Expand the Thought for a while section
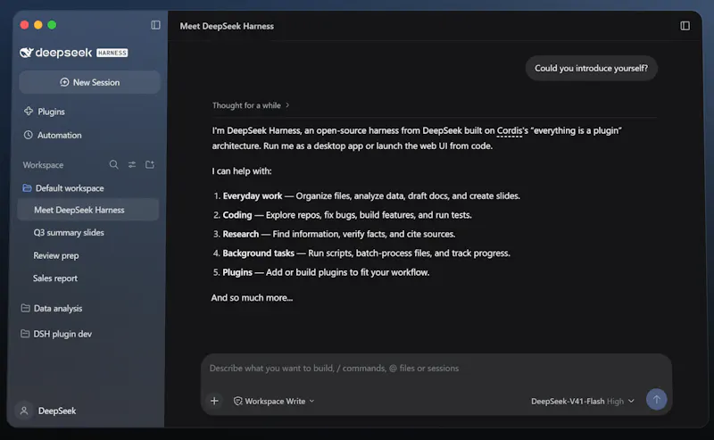This screenshot has width=714, height=440. tap(251, 105)
